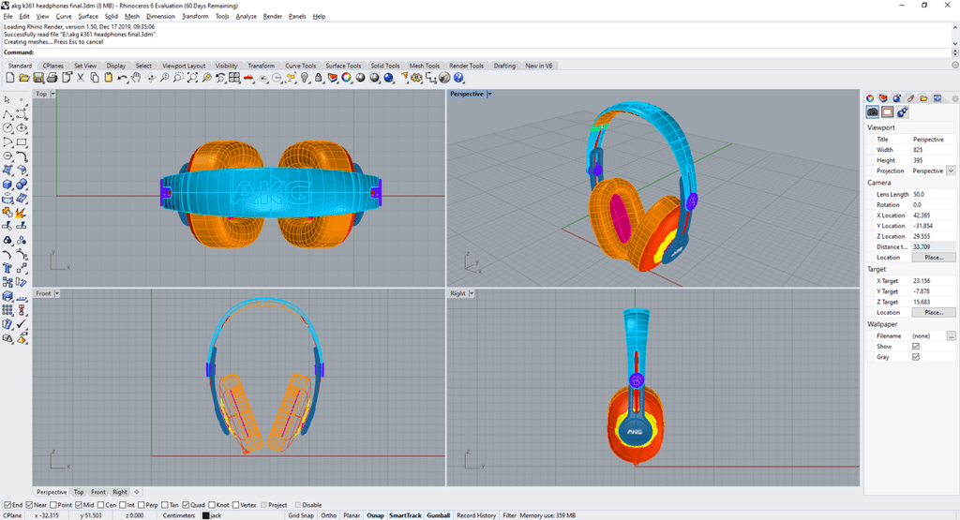Click the X Target value 23.156

922,281
